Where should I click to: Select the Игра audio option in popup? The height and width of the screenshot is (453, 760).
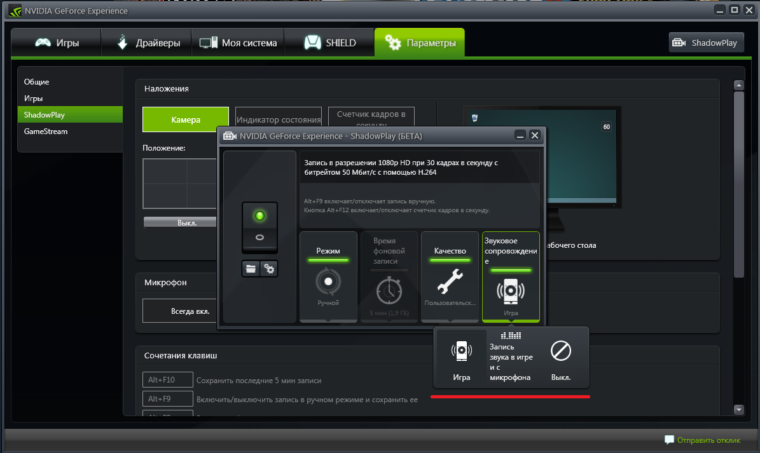462,358
